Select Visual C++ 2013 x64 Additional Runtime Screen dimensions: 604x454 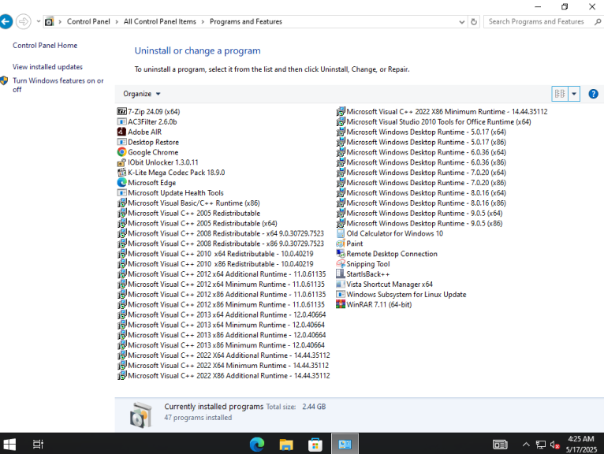(222, 314)
